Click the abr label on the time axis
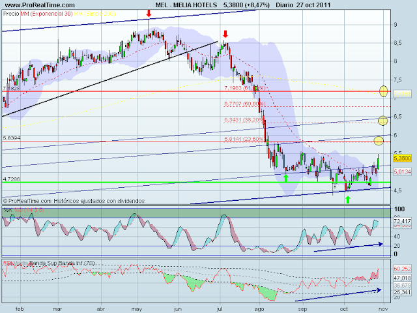 pyautogui.click(x=101, y=309)
